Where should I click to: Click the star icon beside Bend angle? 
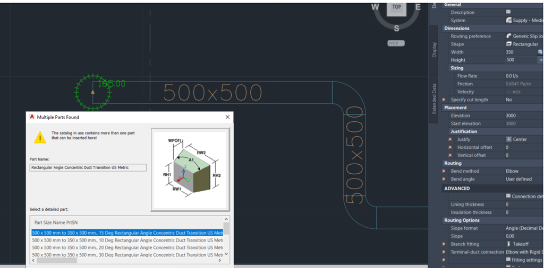pos(444,179)
